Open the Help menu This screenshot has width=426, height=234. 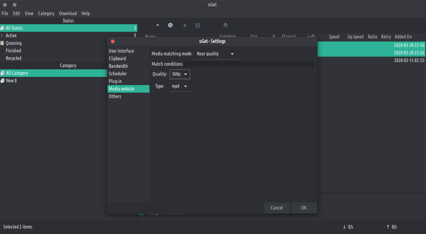tap(86, 13)
